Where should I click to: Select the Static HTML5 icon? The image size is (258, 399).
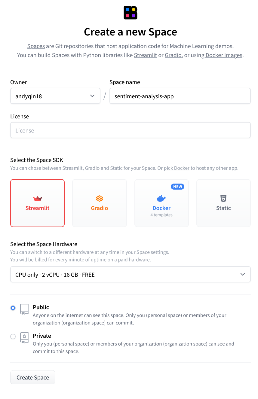pos(223,199)
